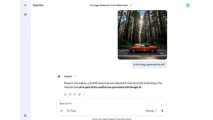Open settings gear in sidebar
This screenshot has height=120, width=213.
tap(25, 116)
